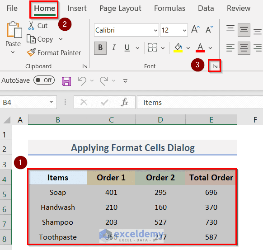This screenshot has width=263, height=250.
Task: Open the Undo history dropdown arrow
Action: [x=92, y=81]
